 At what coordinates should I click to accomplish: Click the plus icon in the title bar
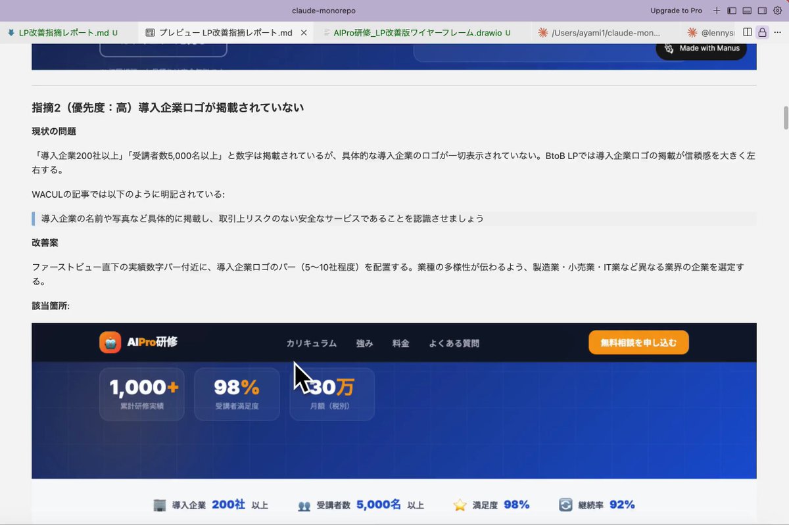point(716,11)
